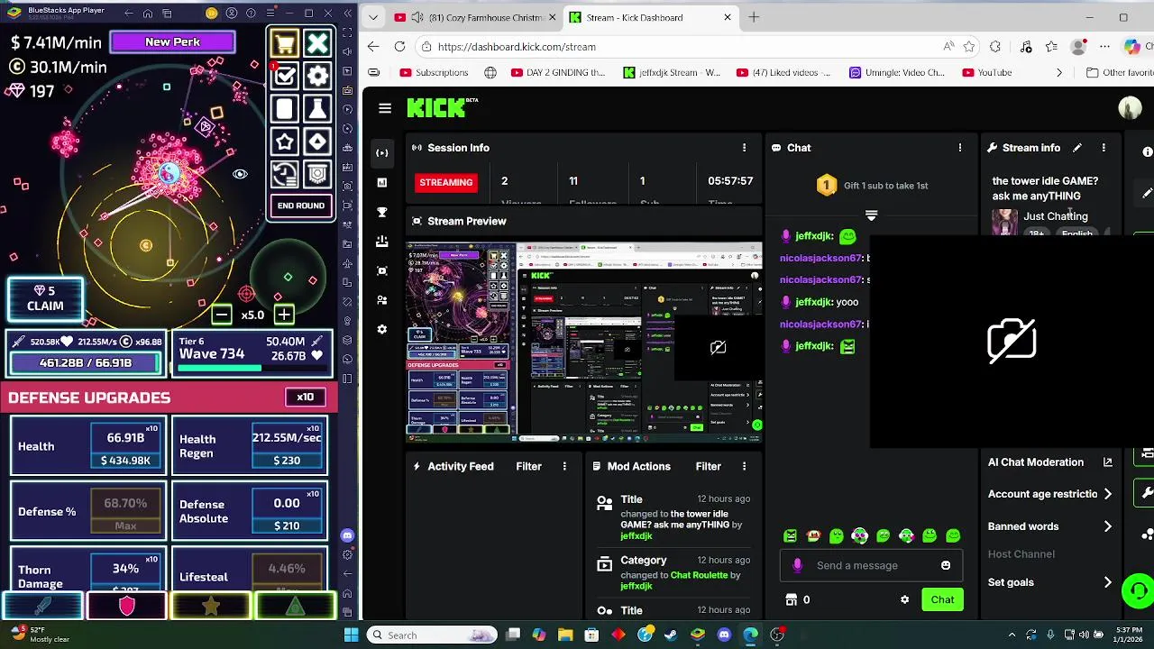1154x649 pixels.
Task: Open Steam from the Windows taskbar
Action: [x=671, y=635]
